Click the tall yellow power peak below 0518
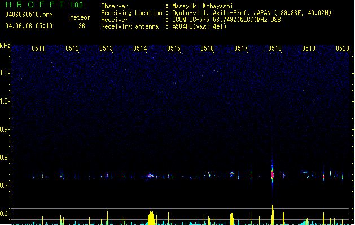The height and width of the screenshot is (225, 355). (x=273, y=215)
